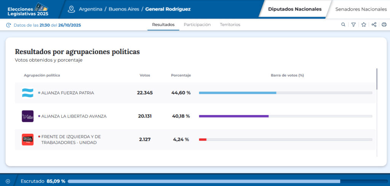
Task: Navigate to Argentina breadcrumb link
Action: pyautogui.click(x=90, y=9)
